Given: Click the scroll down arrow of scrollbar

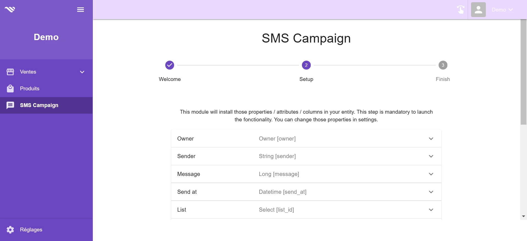Looking at the screenshot, I should click(523, 216).
